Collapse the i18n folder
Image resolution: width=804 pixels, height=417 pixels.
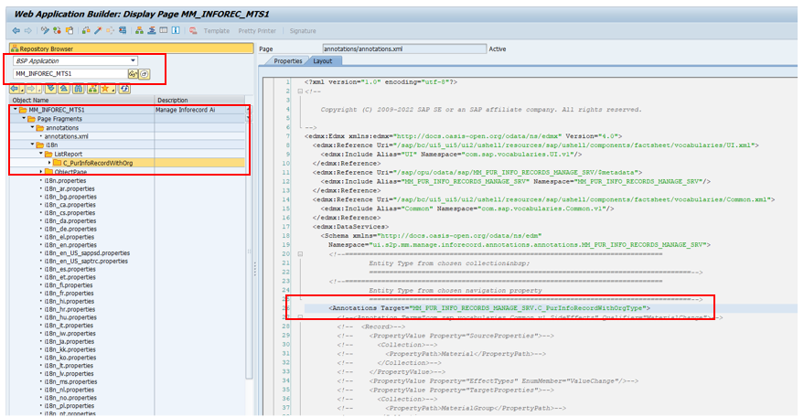[33, 144]
